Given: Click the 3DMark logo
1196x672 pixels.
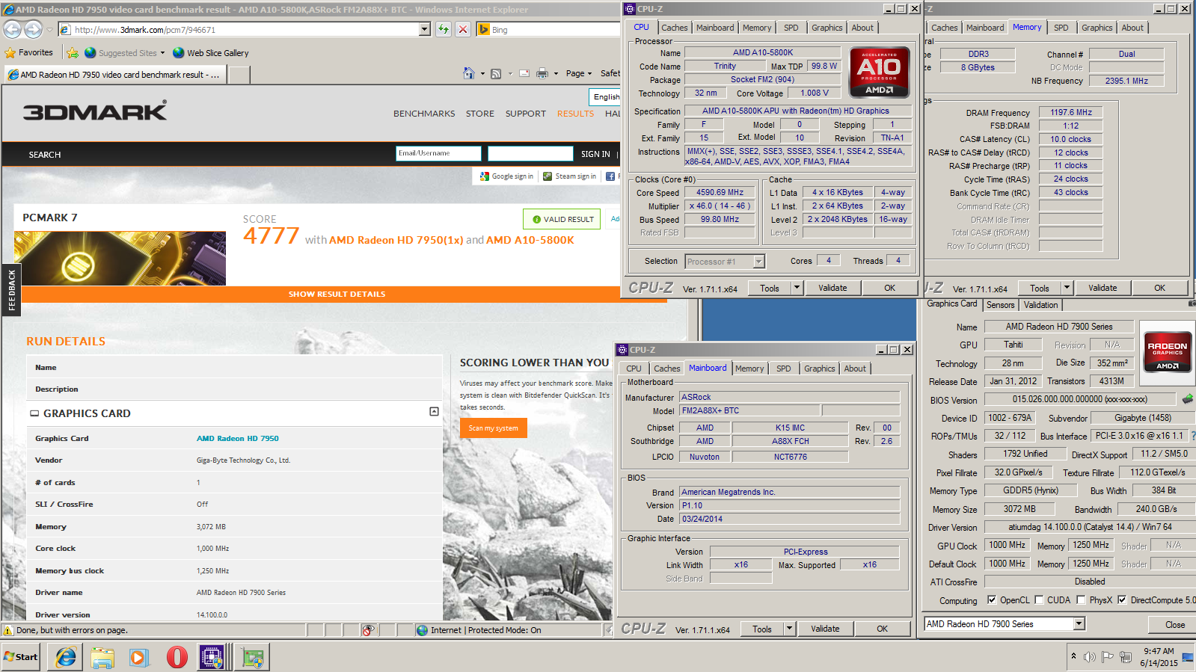Looking at the screenshot, I should click(95, 111).
